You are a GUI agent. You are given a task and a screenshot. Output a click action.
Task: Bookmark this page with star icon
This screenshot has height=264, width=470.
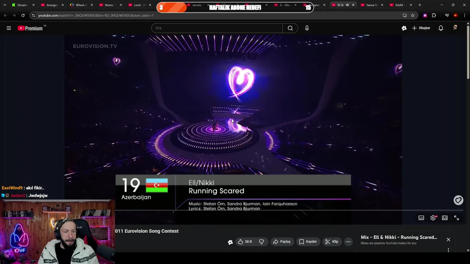point(413,15)
